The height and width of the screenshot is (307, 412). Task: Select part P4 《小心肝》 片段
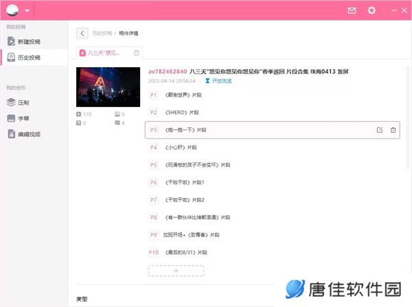click(x=272, y=147)
